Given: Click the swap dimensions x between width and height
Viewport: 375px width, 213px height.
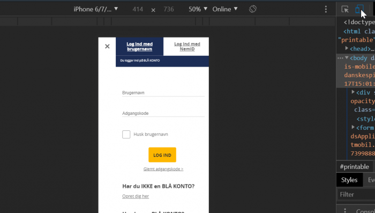Looking at the screenshot, I should (153, 10).
